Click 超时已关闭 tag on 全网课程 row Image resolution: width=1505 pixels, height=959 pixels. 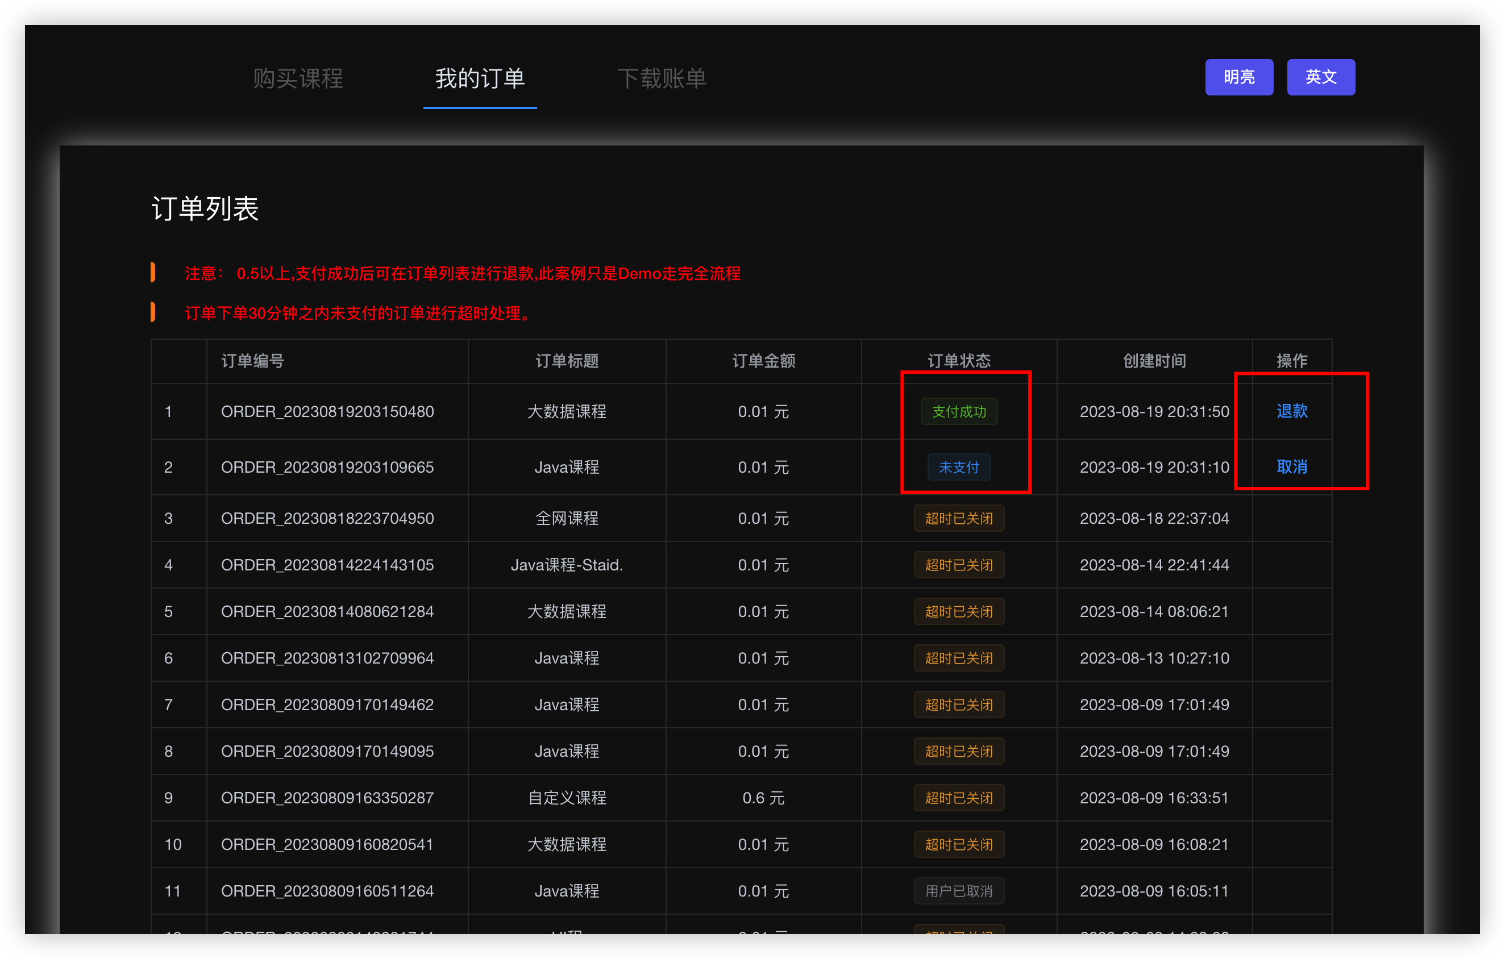click(958, 519)
